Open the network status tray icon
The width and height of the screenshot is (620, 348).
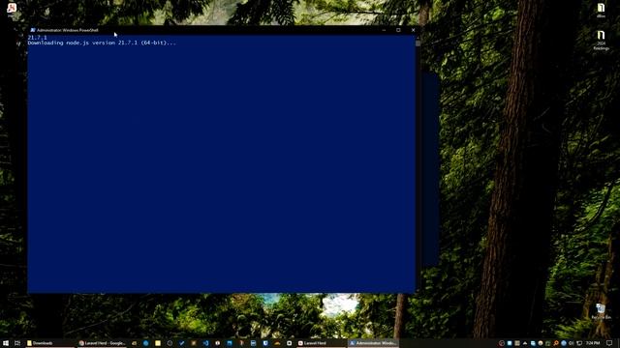(x=579, y=343)
